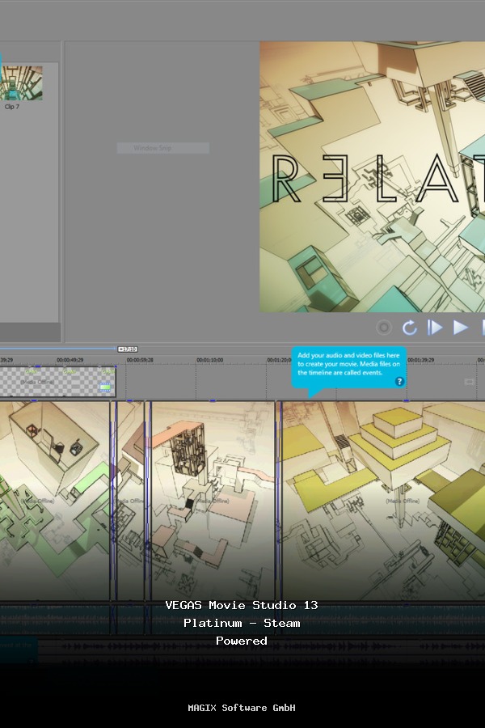Click the Record button under the preview
Screen dimensions: 485x728
point(384,328)
